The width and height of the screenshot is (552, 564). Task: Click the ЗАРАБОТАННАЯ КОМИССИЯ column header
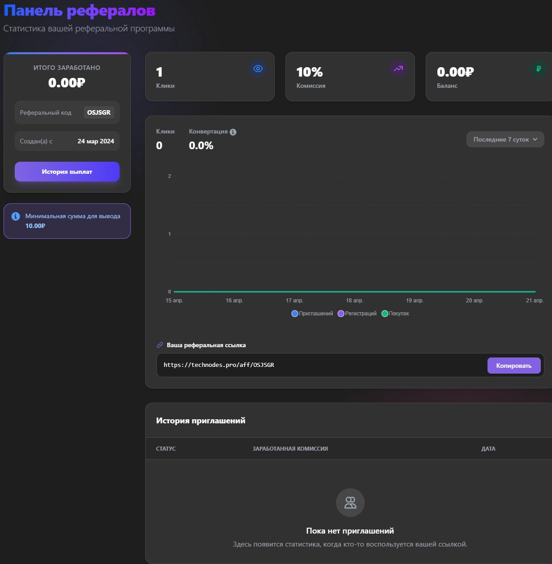(x=290, y=449)
